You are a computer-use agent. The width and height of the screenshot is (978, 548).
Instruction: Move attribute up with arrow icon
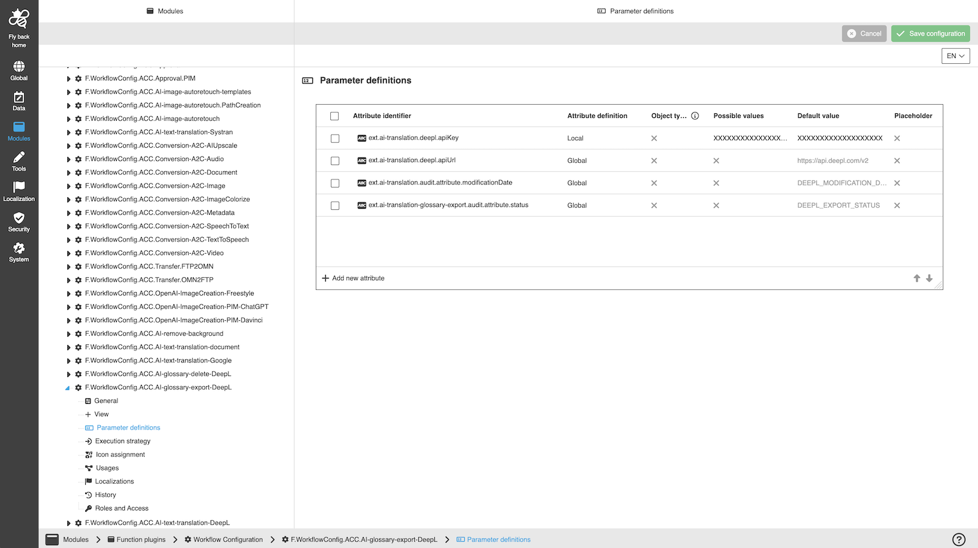tap(916, 278)
